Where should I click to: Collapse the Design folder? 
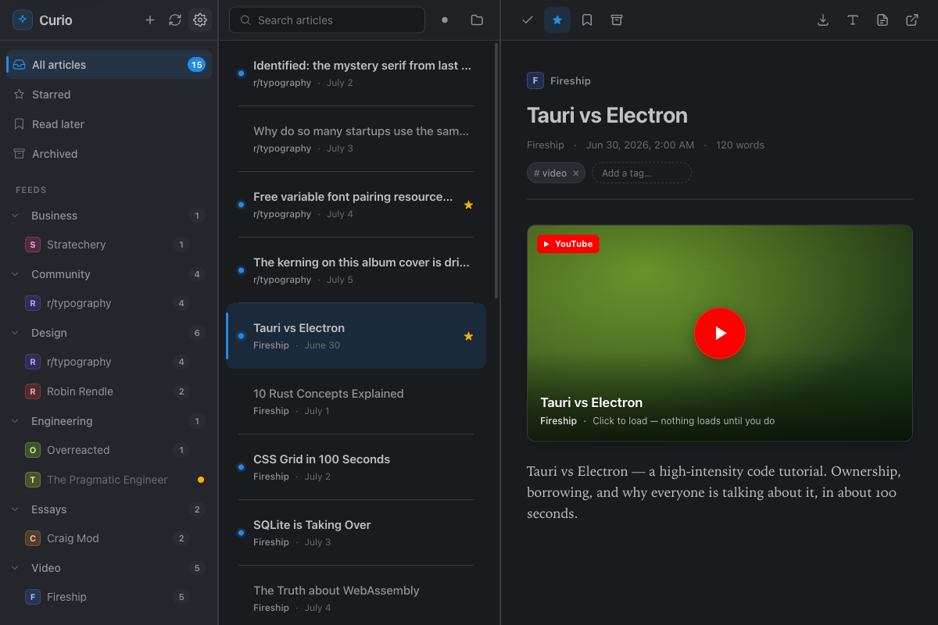[x=15, y=333]
